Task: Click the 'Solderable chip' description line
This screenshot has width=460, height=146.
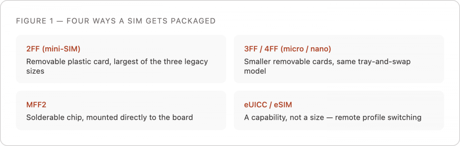Action: (109, 117)
